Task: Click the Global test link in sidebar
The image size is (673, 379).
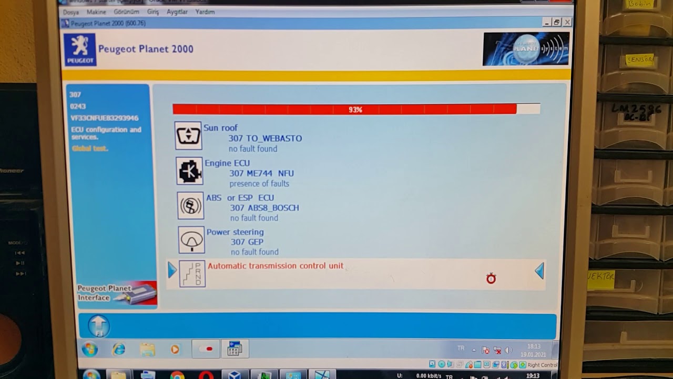Action: (x=90, y=148)
